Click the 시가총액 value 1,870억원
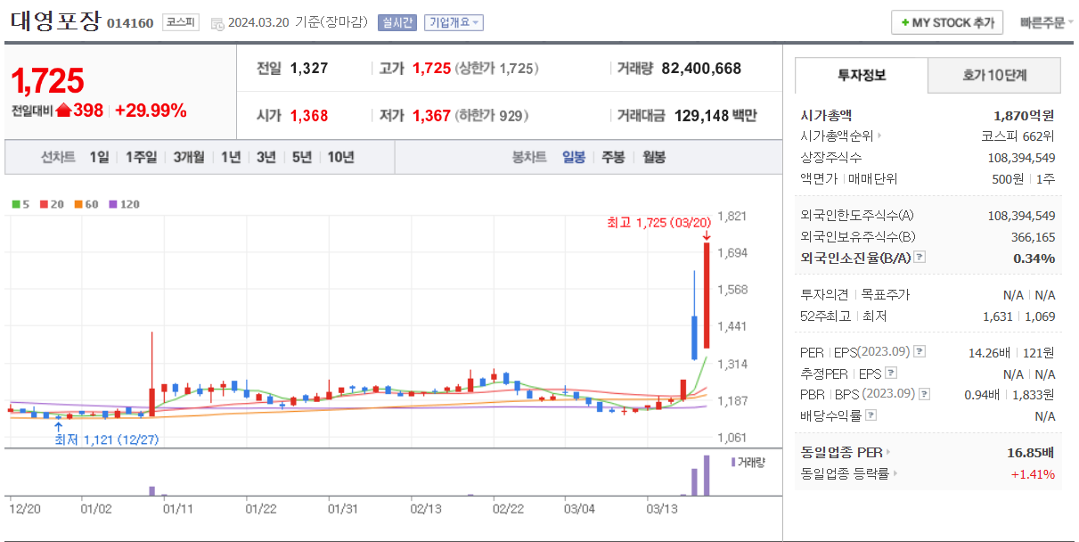The height and width of the screenshot is (542, 1079). click(x=1025, y=115)
